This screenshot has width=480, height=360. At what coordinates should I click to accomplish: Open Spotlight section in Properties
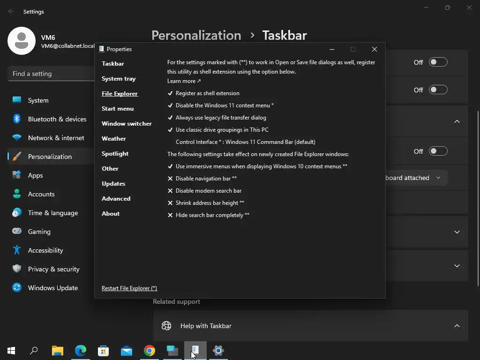(x=115, y=154)
